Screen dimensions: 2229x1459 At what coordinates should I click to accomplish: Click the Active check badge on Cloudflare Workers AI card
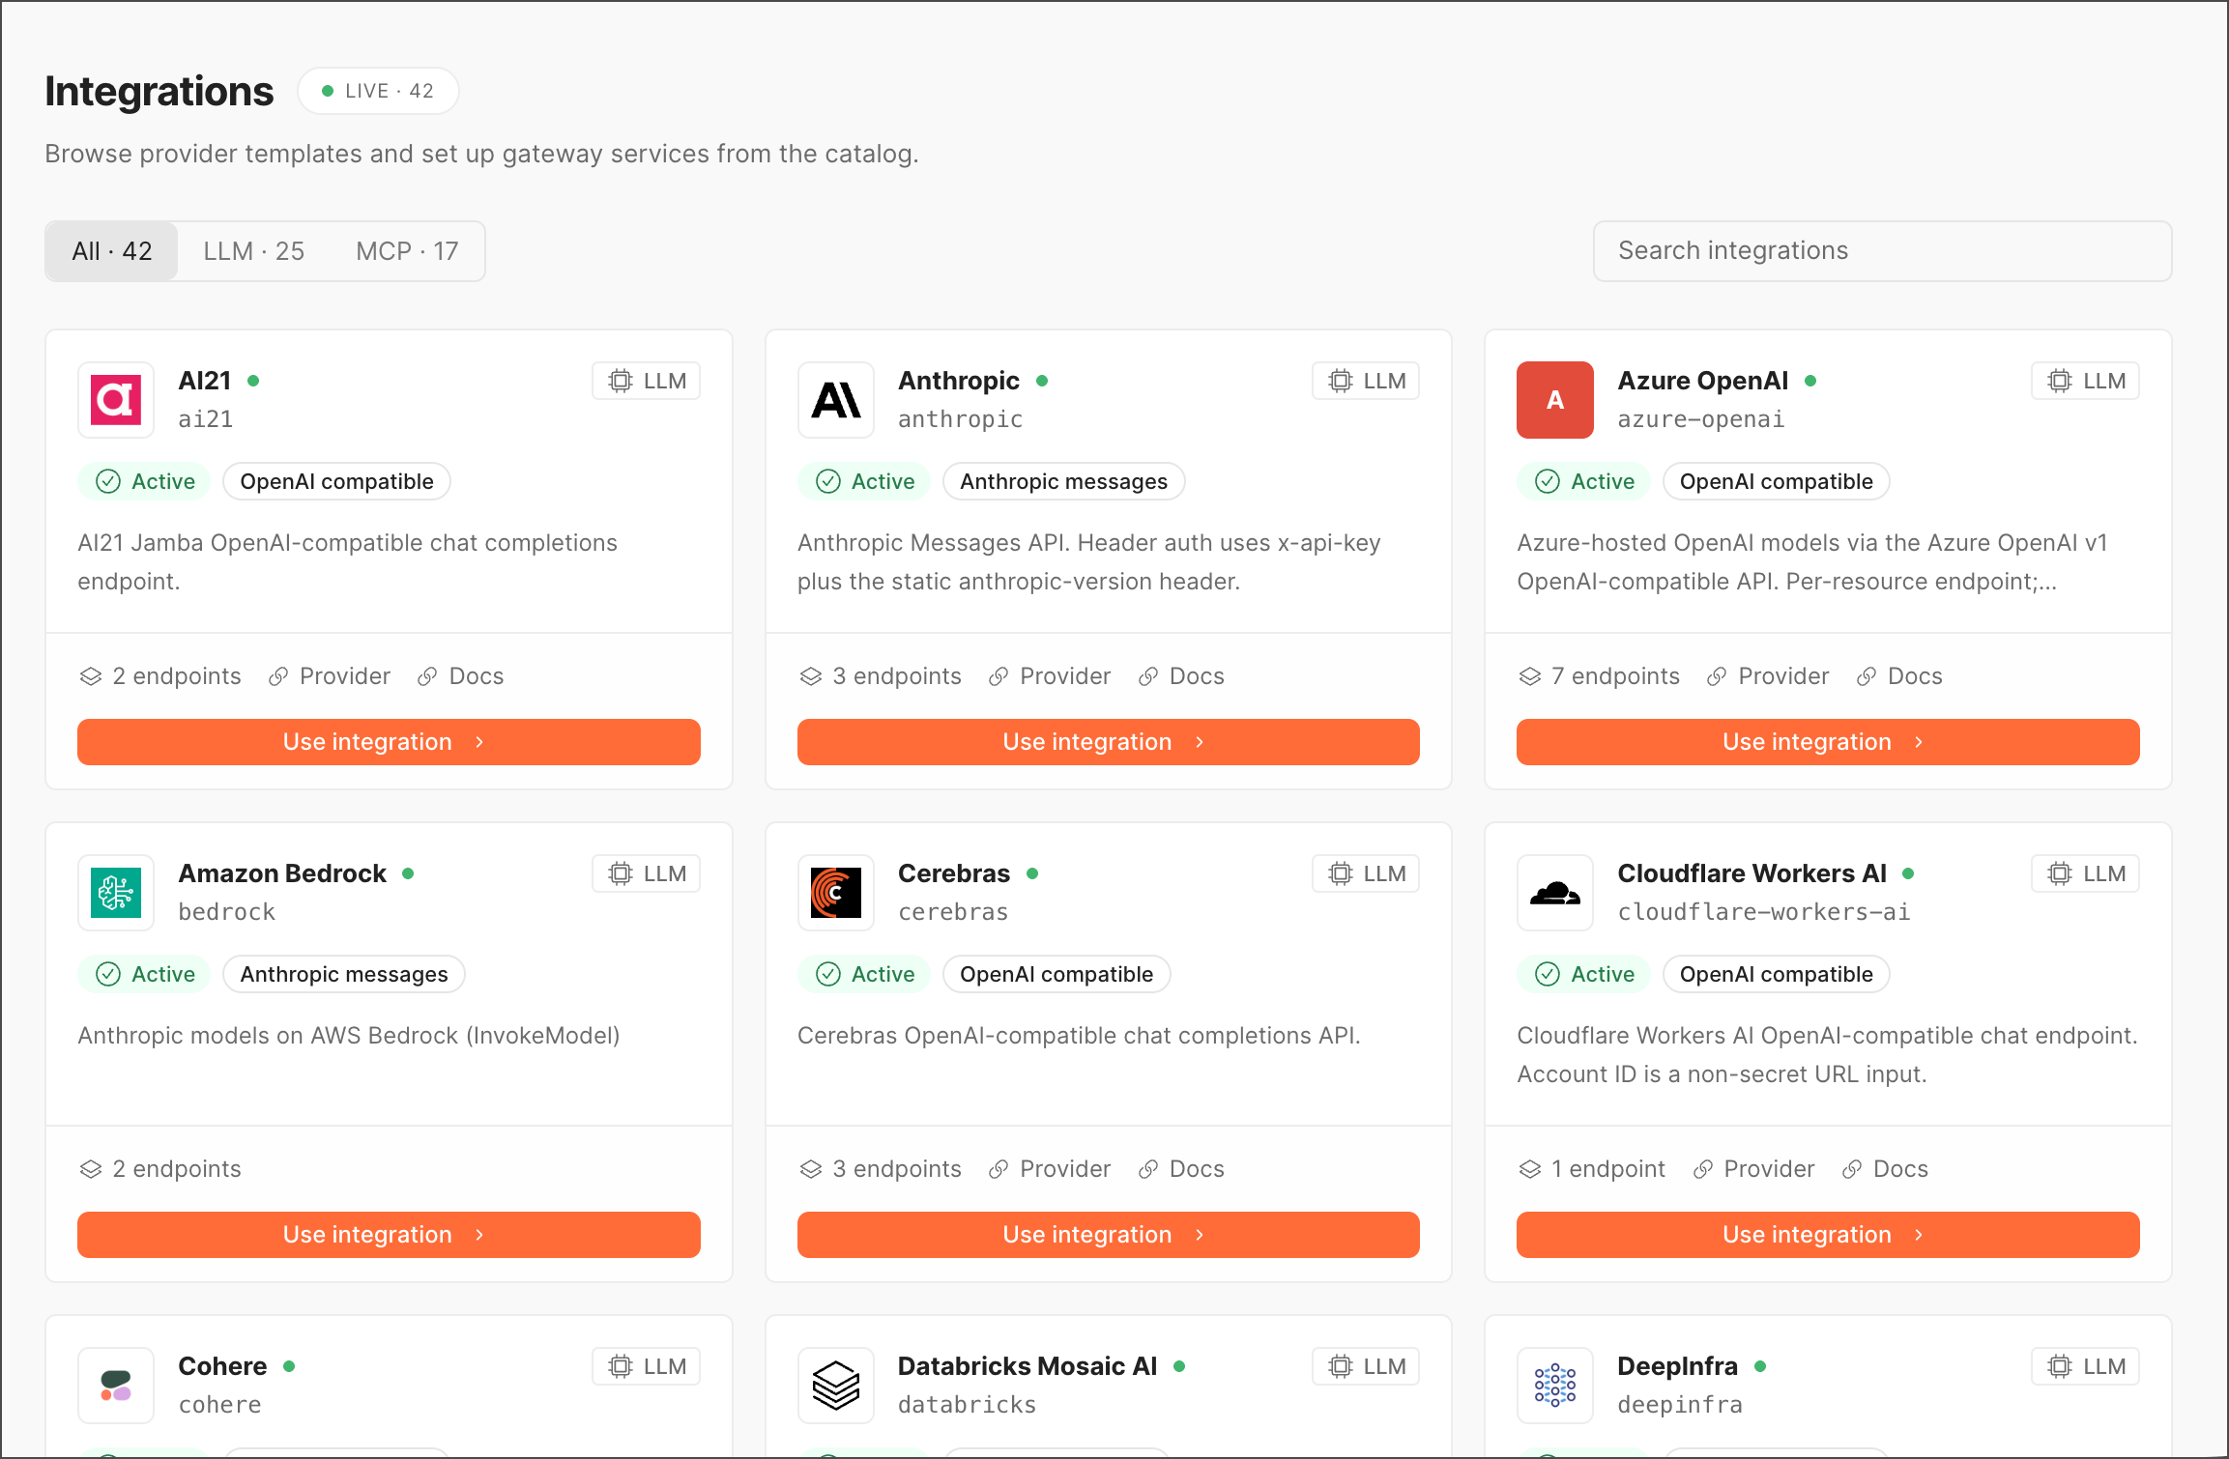[x=1584, y=974]
